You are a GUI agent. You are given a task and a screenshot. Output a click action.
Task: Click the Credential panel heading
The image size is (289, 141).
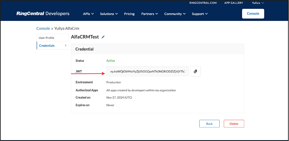84,49
